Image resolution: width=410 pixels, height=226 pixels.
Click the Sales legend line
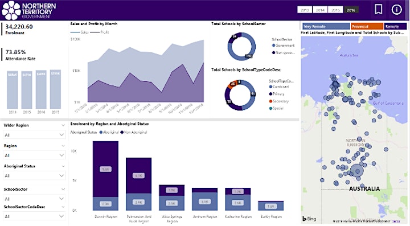(80, 32)
